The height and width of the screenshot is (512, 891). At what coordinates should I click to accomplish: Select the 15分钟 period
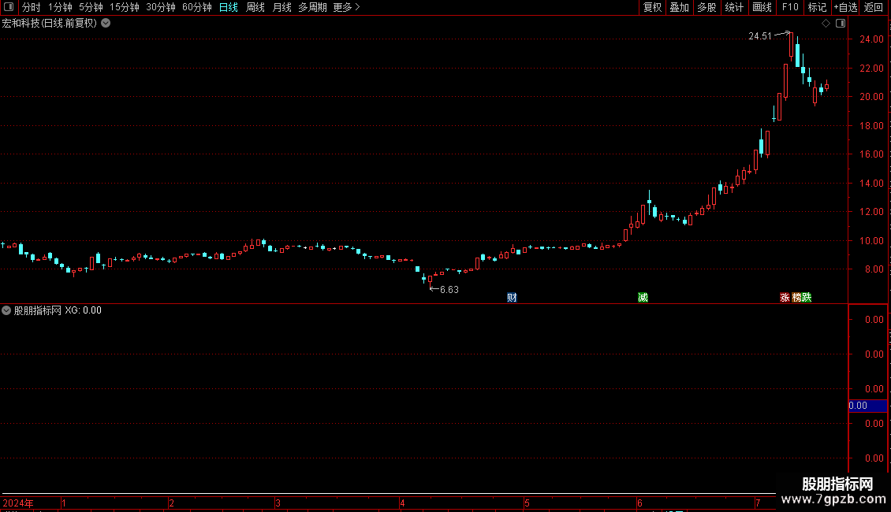click(x=125, y=7)
